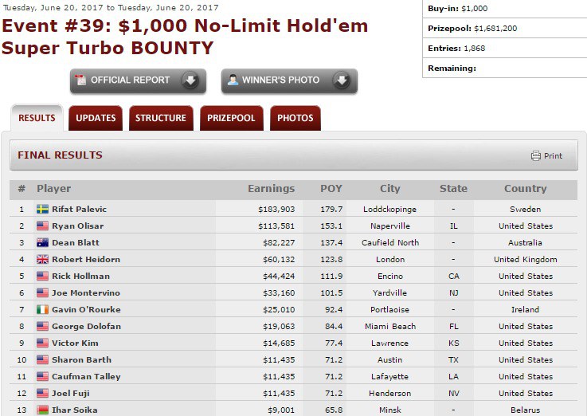This screenshot has width=587, height=416.
Task: Click the Sweden flag next to Rifat Palevic
Action: [43, 210]
